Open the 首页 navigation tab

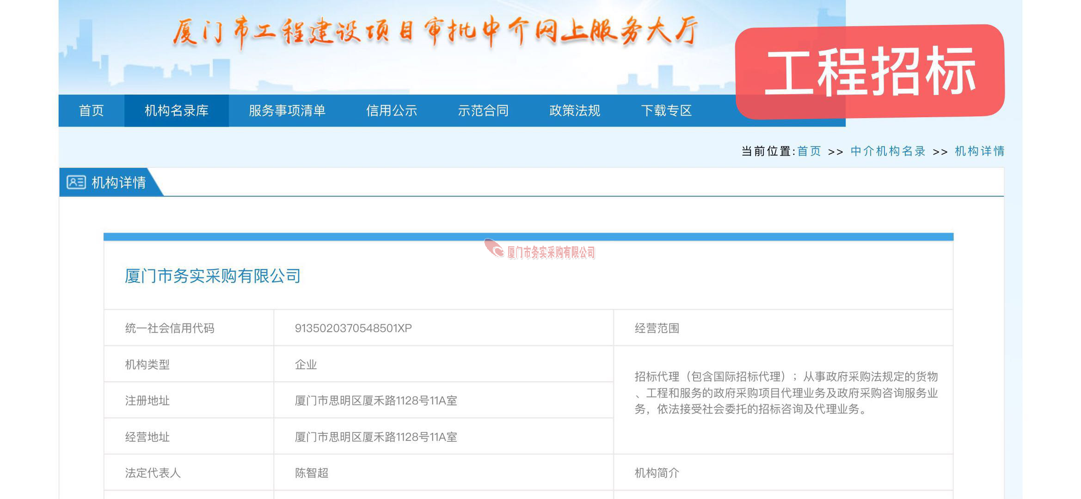(x=91, y=111)
